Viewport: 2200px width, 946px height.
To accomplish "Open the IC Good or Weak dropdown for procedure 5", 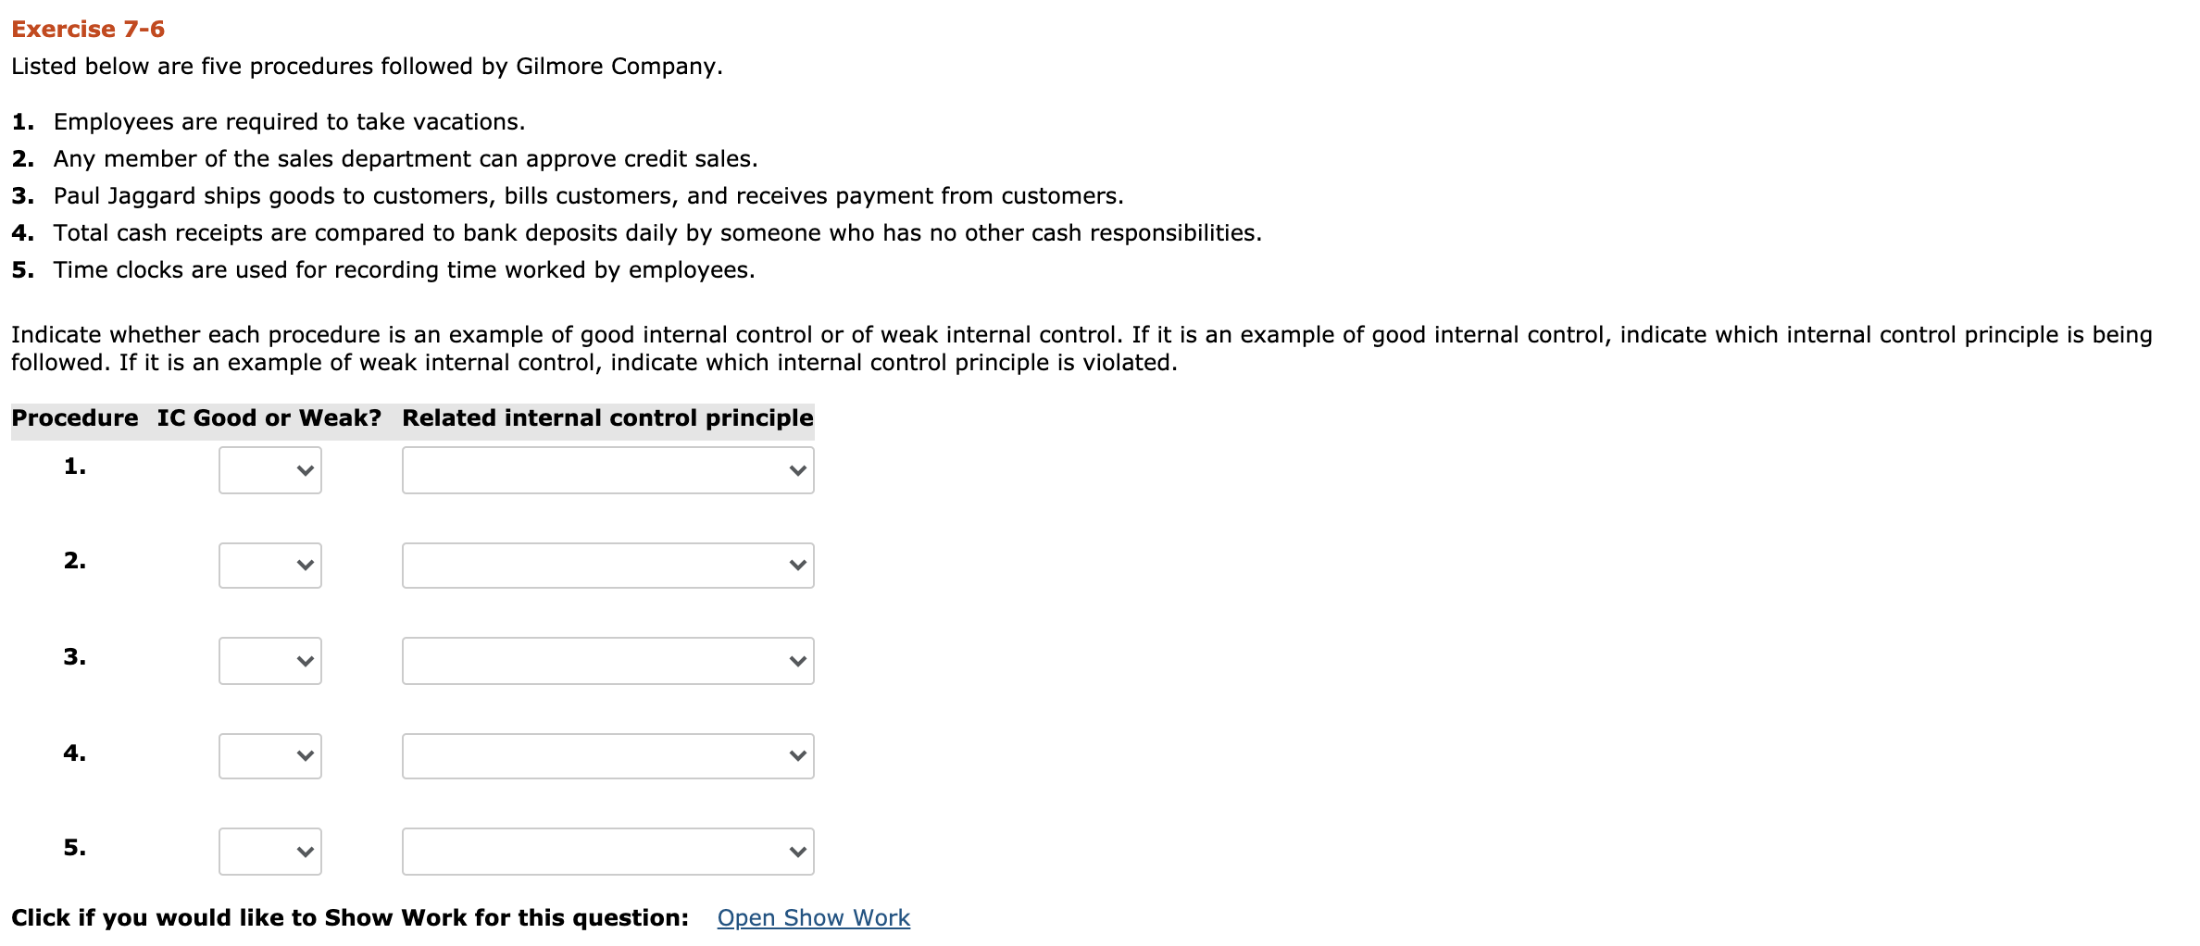I will (x=269, y=851).
